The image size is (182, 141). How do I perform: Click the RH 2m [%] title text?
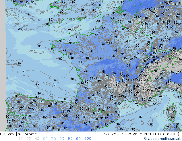click(11, 134)
